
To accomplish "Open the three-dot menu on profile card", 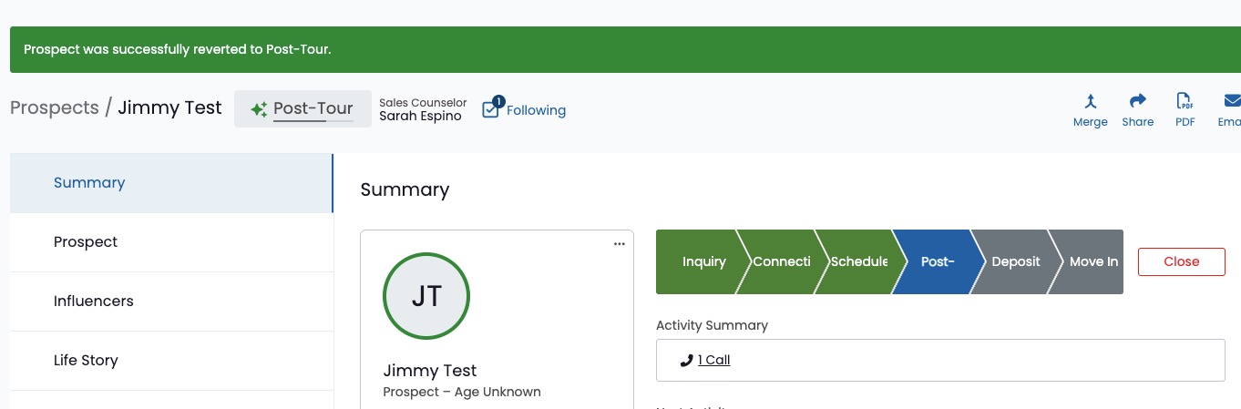I will [620, 244].
